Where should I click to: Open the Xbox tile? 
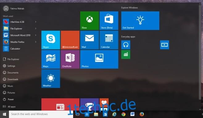click(89, 21)
